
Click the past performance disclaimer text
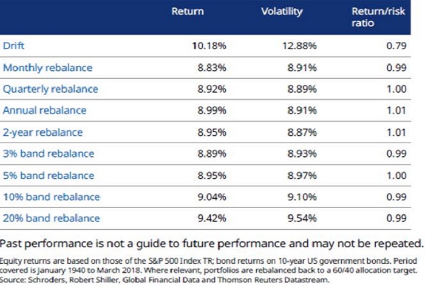click(x=211, y=244)
